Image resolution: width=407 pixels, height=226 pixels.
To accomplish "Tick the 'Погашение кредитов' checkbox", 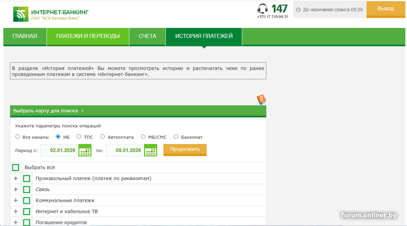I will 26,222.
